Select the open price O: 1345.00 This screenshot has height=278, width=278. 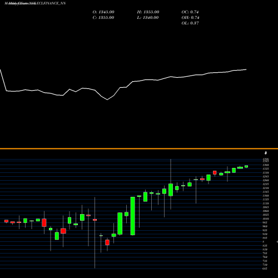(x=103, y=12)
